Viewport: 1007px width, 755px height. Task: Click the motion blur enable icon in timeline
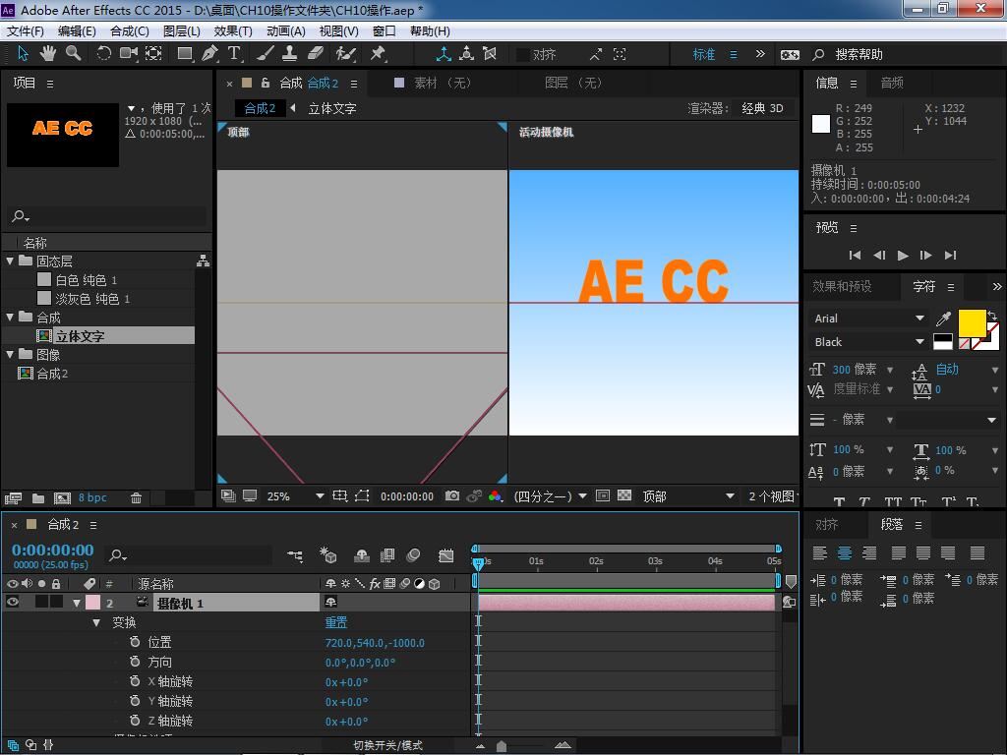pos(414,556)
